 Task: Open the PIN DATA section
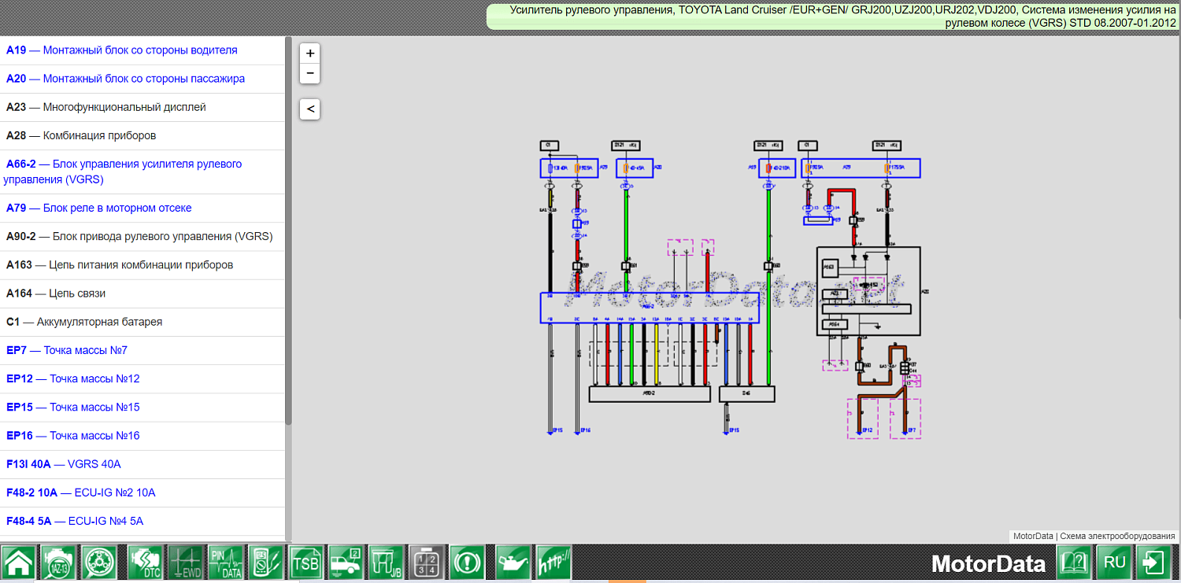click(227, 563)
